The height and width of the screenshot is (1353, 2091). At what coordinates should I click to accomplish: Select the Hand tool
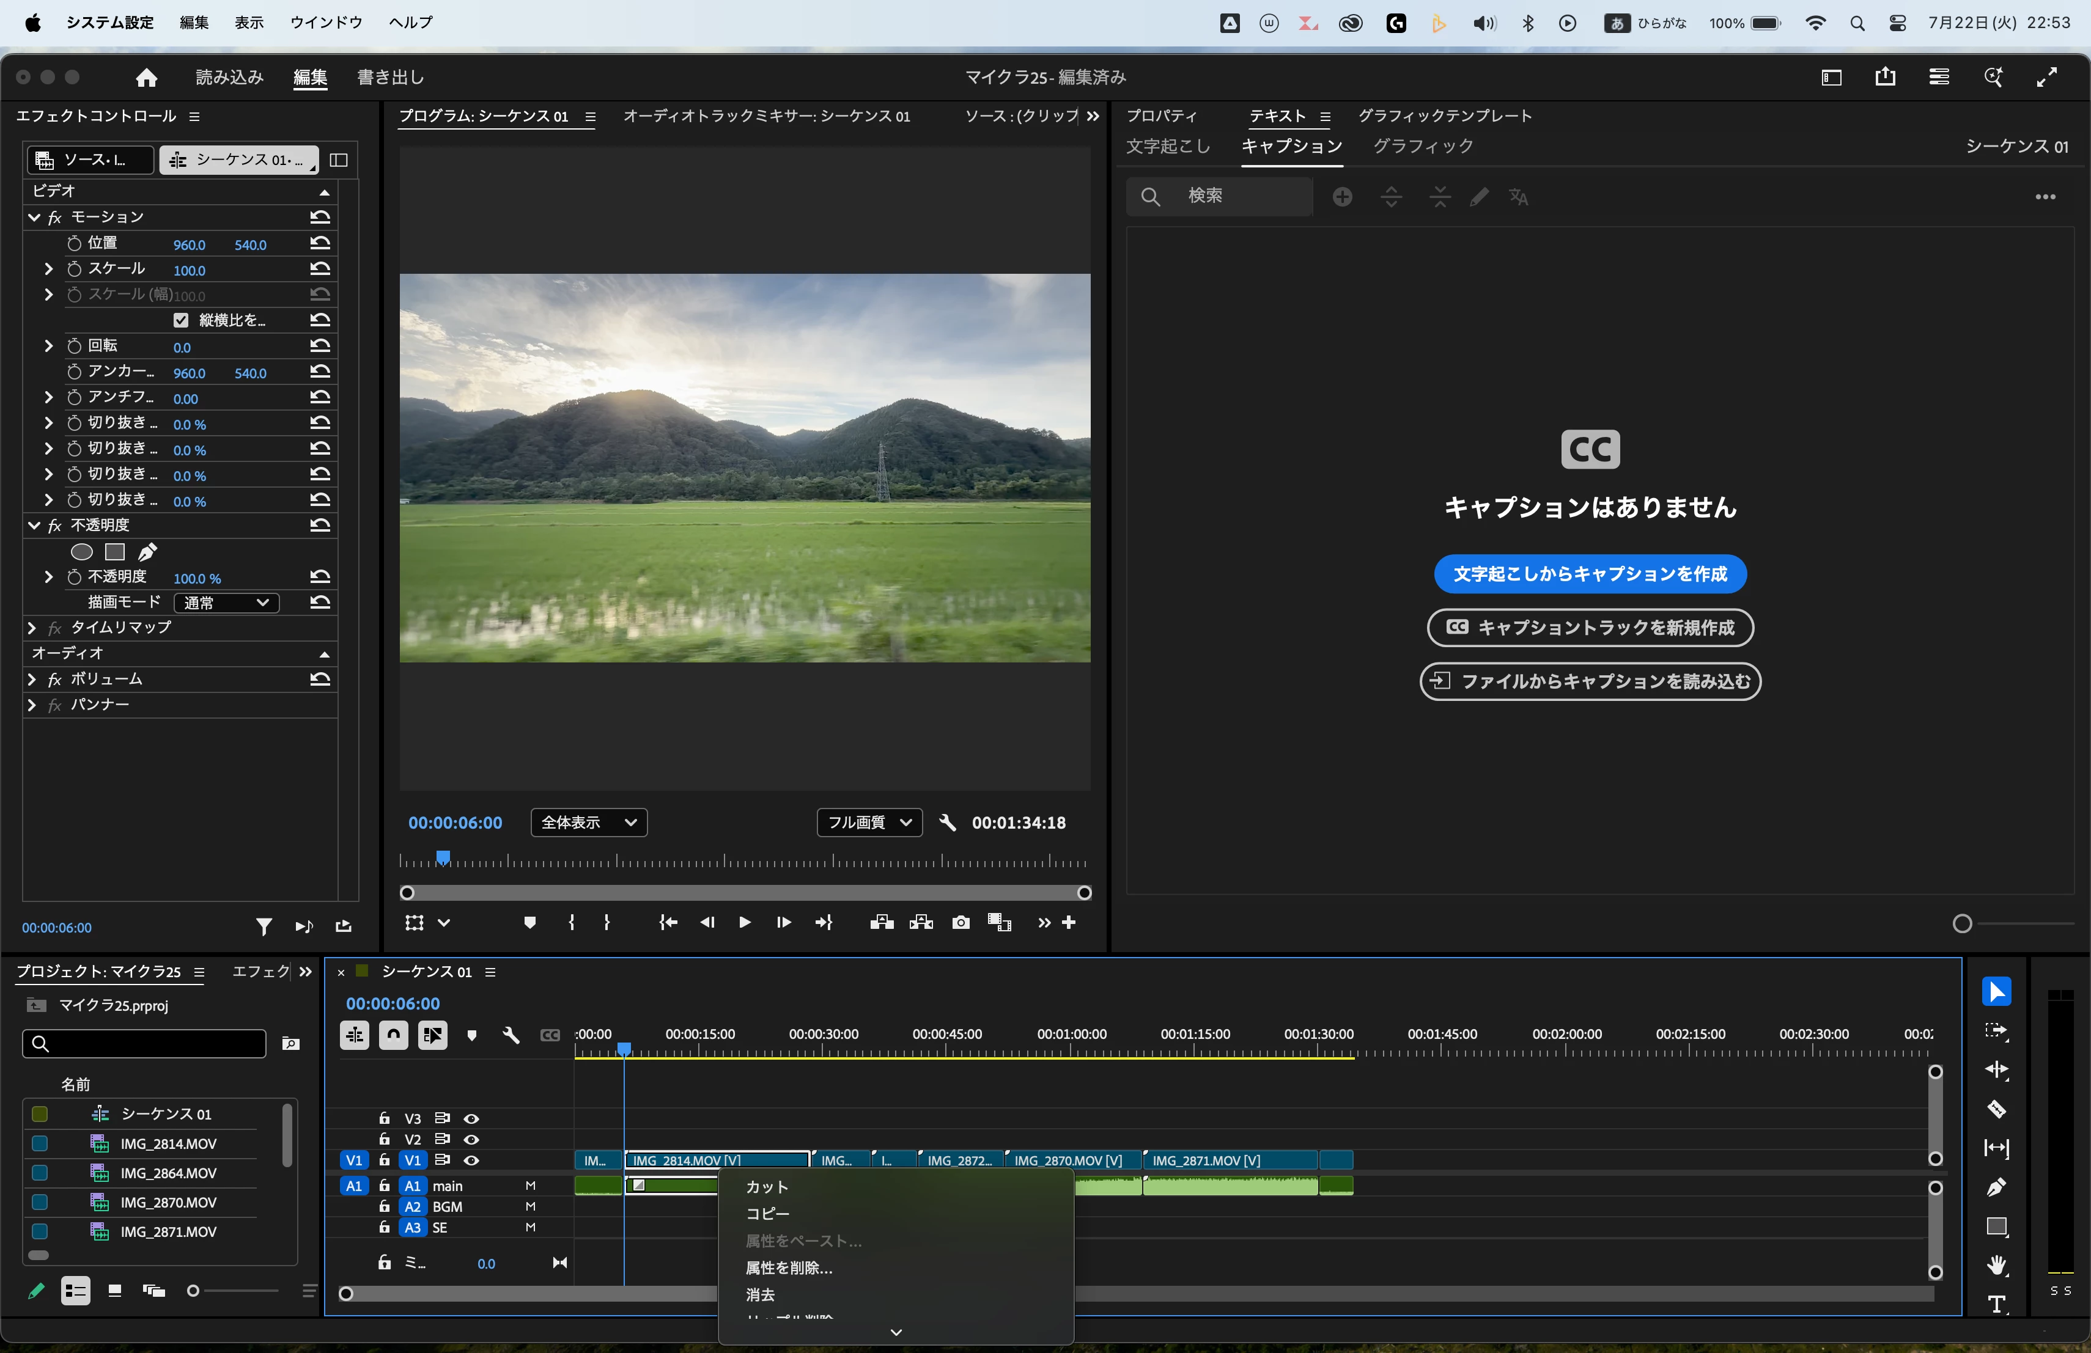click(x=1996, y=1265)
